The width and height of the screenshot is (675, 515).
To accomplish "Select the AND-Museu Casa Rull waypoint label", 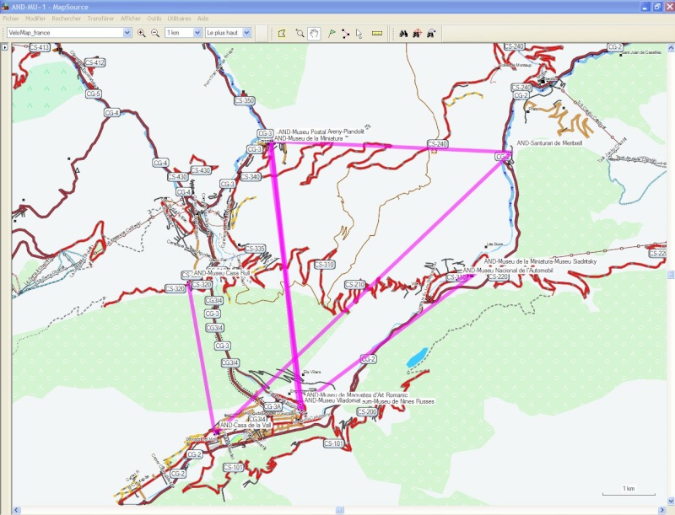I will click(x=222, y=273).
